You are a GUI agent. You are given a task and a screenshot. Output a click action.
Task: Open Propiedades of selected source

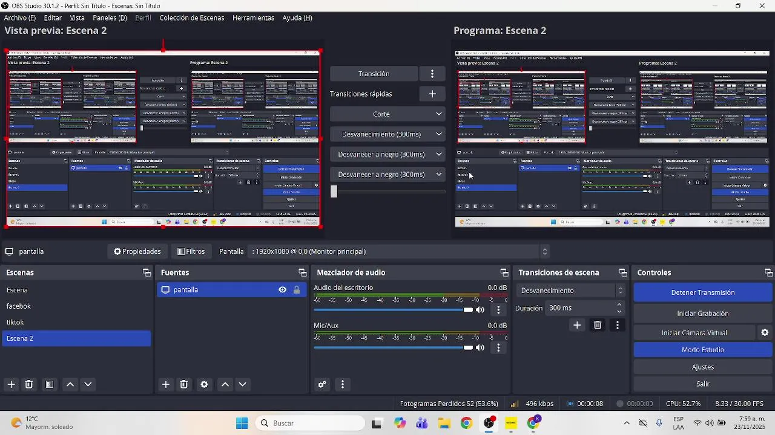point(137,251)
